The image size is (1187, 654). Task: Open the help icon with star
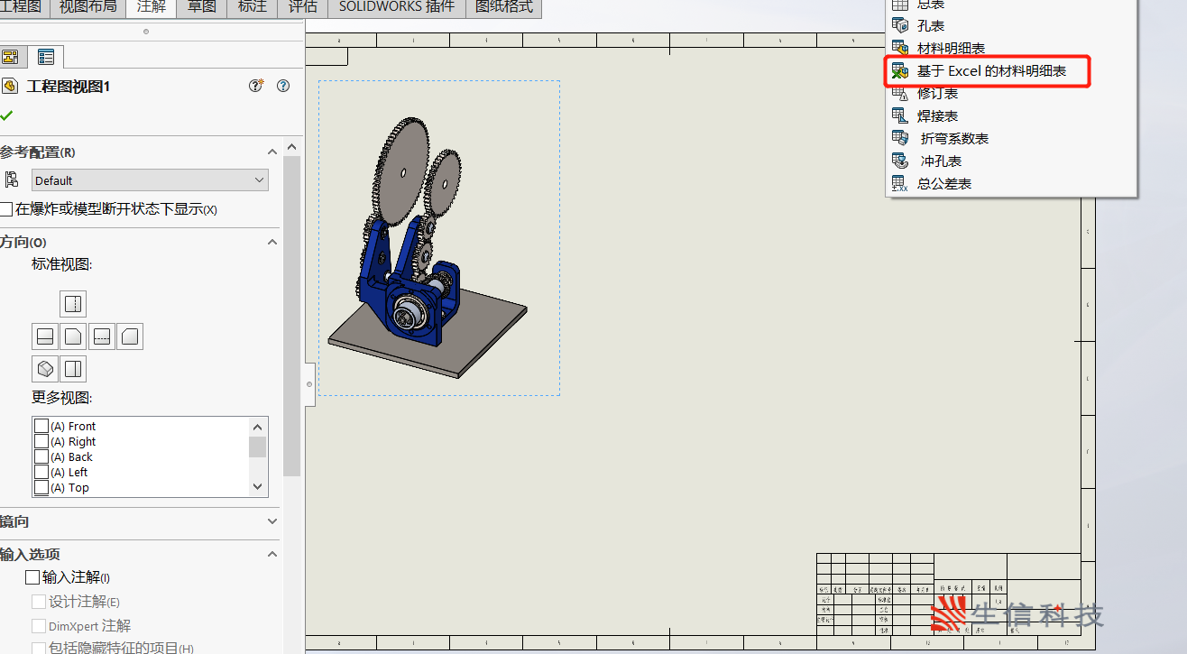256,86
